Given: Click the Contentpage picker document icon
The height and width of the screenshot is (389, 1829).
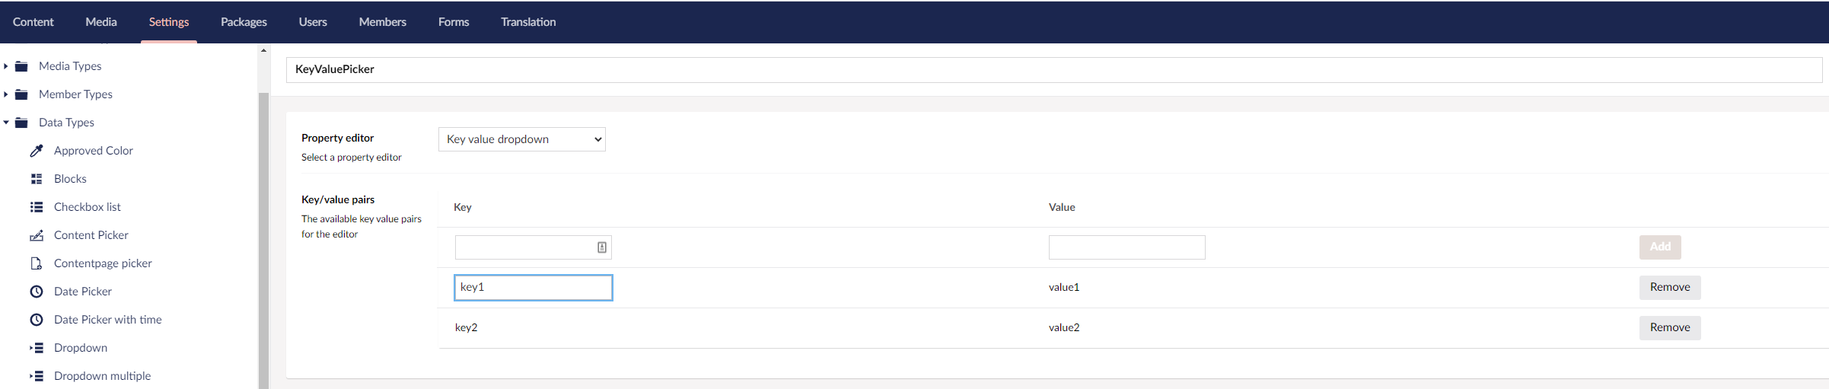Looking at the screenshot, I should (37, 263).
